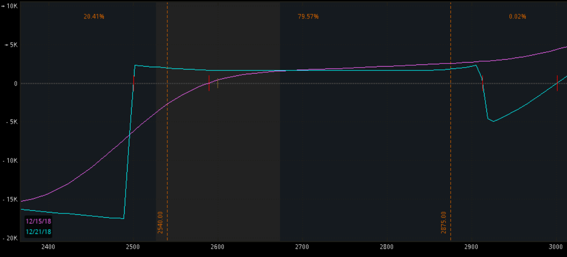567x257 pixels.
Task: Click the -5K y-axis label
Action: 12,122
